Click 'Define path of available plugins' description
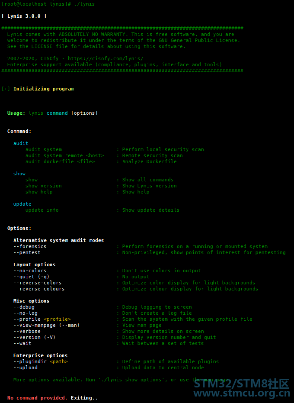Image resolution: width=294 pixels, height=403 pixels. pyautogui.click(x=170, y=361)
